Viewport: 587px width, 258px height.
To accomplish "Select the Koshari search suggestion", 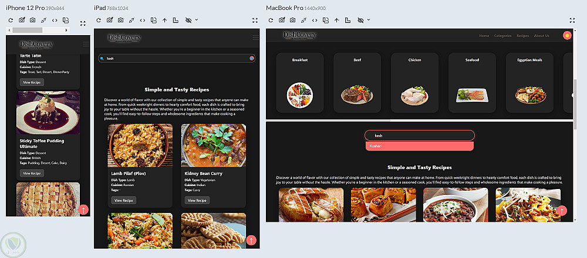I will pos(420,146).
